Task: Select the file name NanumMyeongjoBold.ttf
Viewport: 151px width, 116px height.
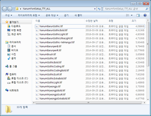Action: (52, 91)
